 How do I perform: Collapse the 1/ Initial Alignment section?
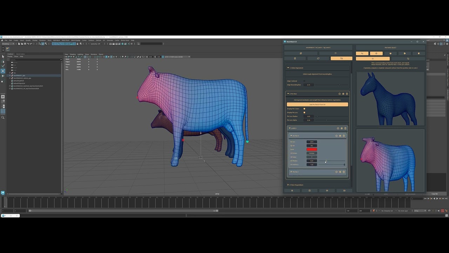[288, 68]
